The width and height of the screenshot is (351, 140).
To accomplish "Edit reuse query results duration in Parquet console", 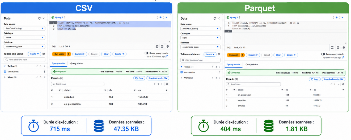I will point(343,57).
